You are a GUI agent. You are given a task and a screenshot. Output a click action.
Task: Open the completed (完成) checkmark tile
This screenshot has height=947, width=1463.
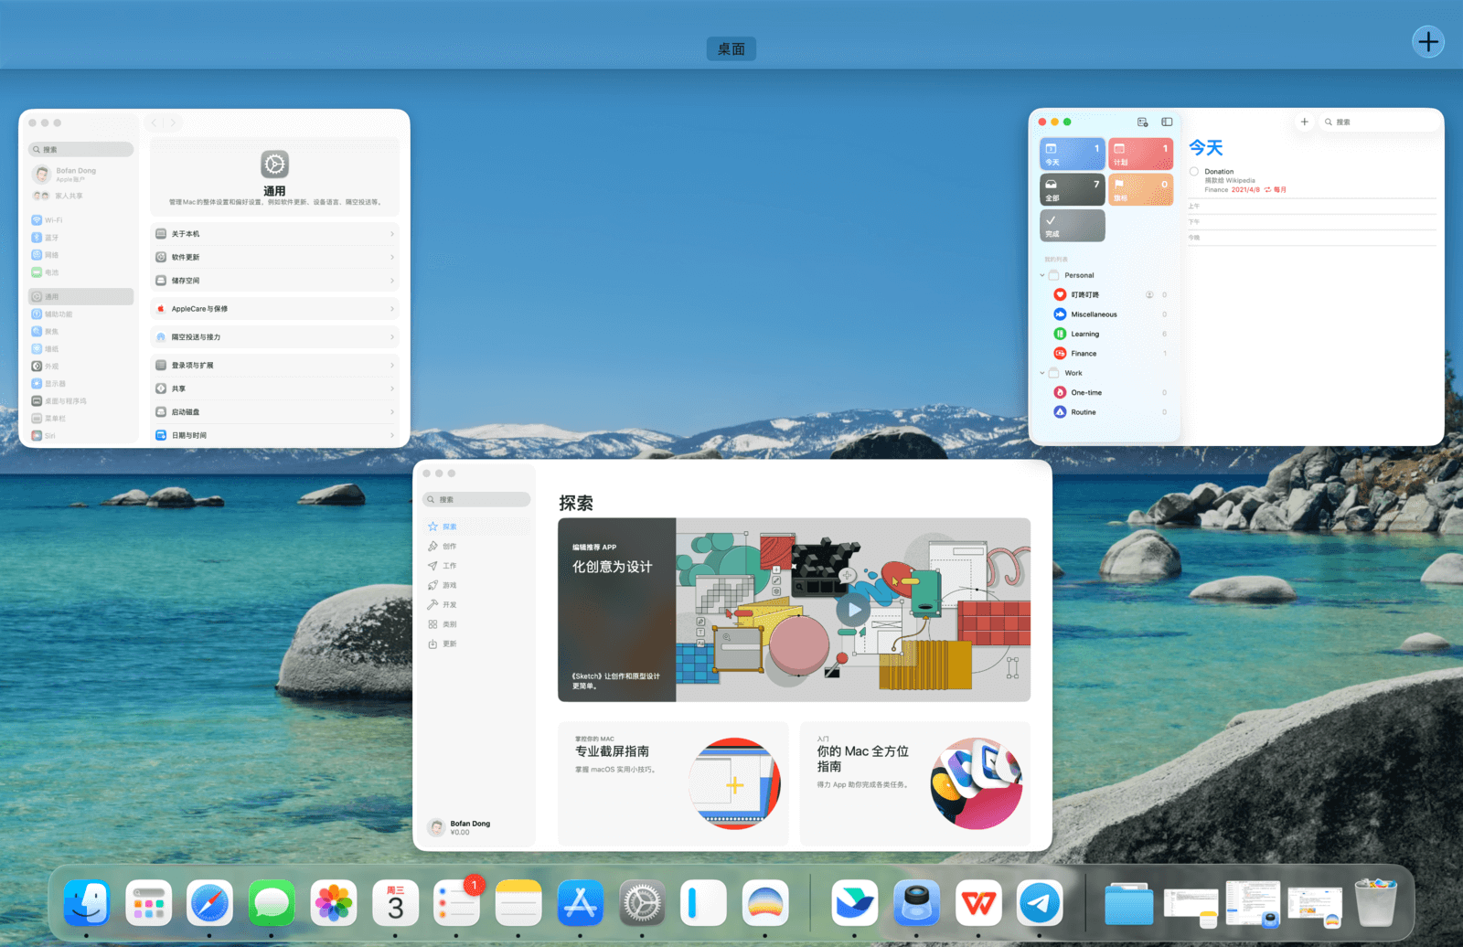(1072, 226)
